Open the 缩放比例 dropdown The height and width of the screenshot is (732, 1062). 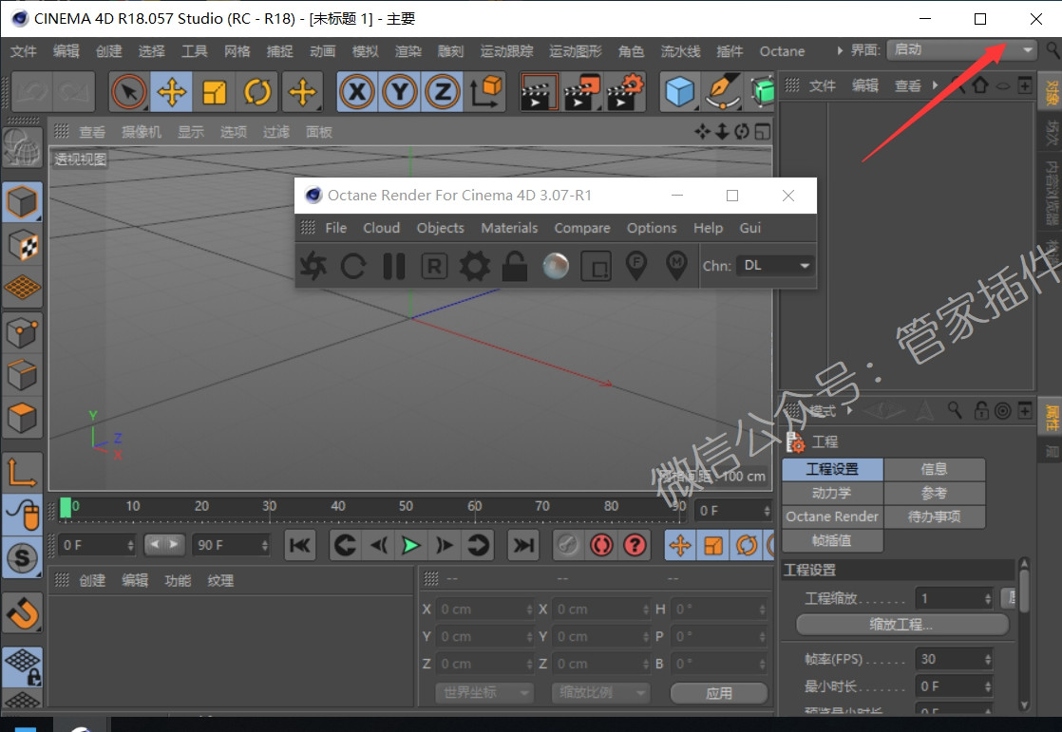pyautogui.click(x=600, y=693)
